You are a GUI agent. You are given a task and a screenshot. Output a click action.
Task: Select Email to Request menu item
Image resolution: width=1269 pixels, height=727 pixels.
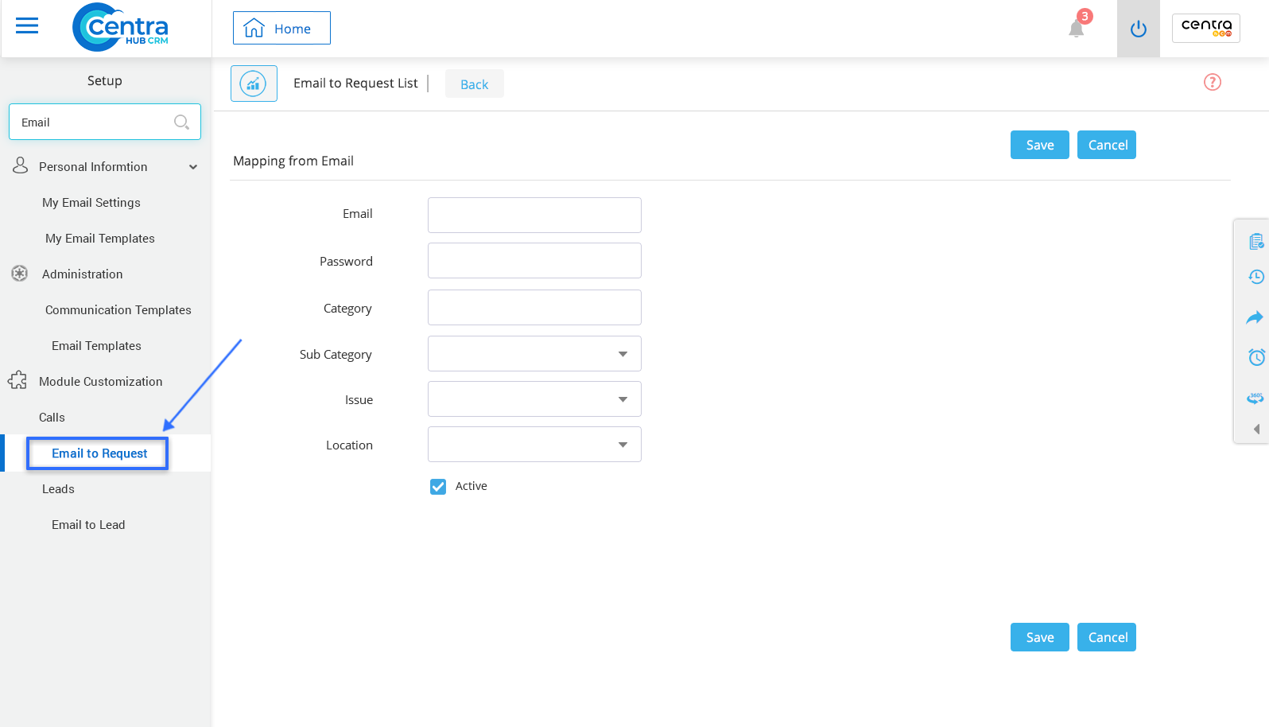tap(99, 453)
